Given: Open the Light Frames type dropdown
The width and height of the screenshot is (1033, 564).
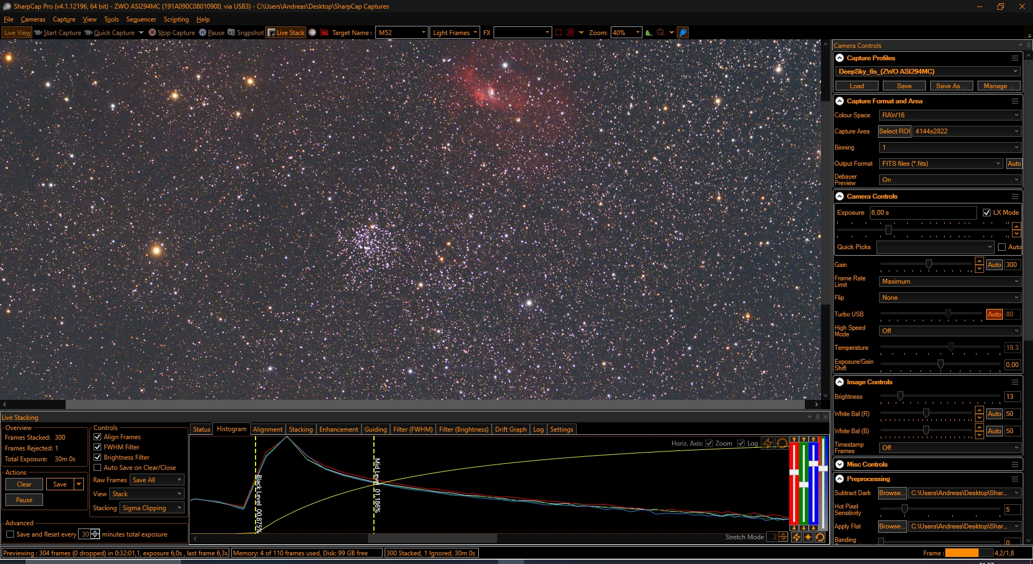Looking at the screenshot, I should (x=455, y=33).
